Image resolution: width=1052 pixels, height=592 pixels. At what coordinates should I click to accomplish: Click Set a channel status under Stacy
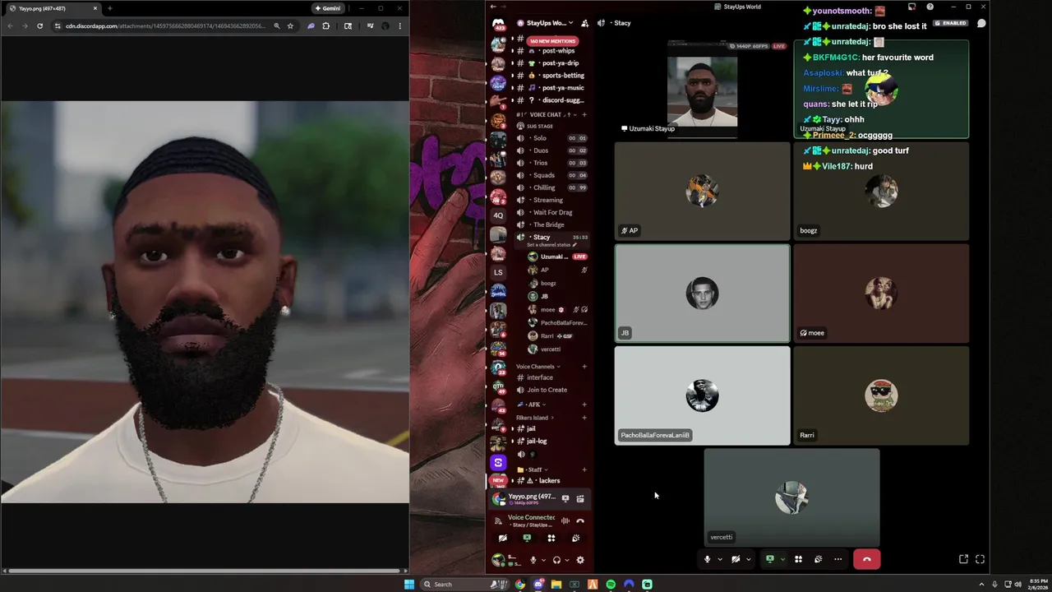[551, 245]
